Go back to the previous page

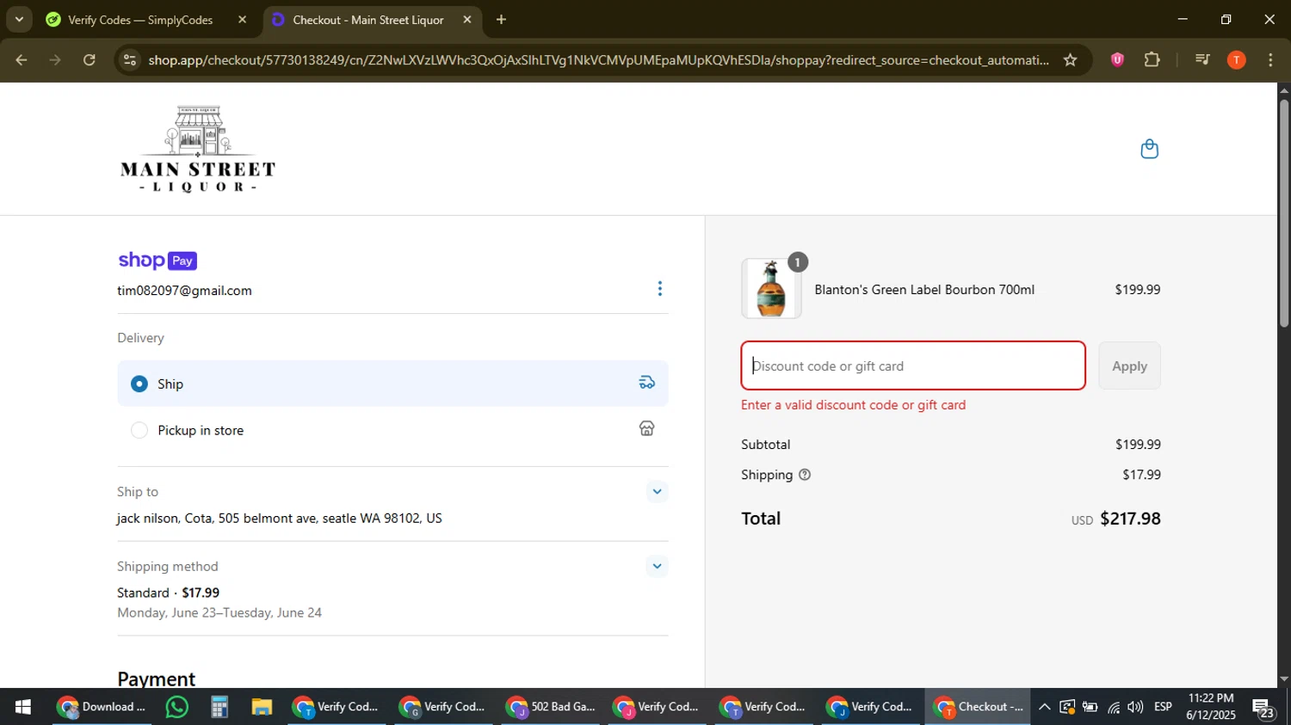pyautogui.click(x=22, y=60)
